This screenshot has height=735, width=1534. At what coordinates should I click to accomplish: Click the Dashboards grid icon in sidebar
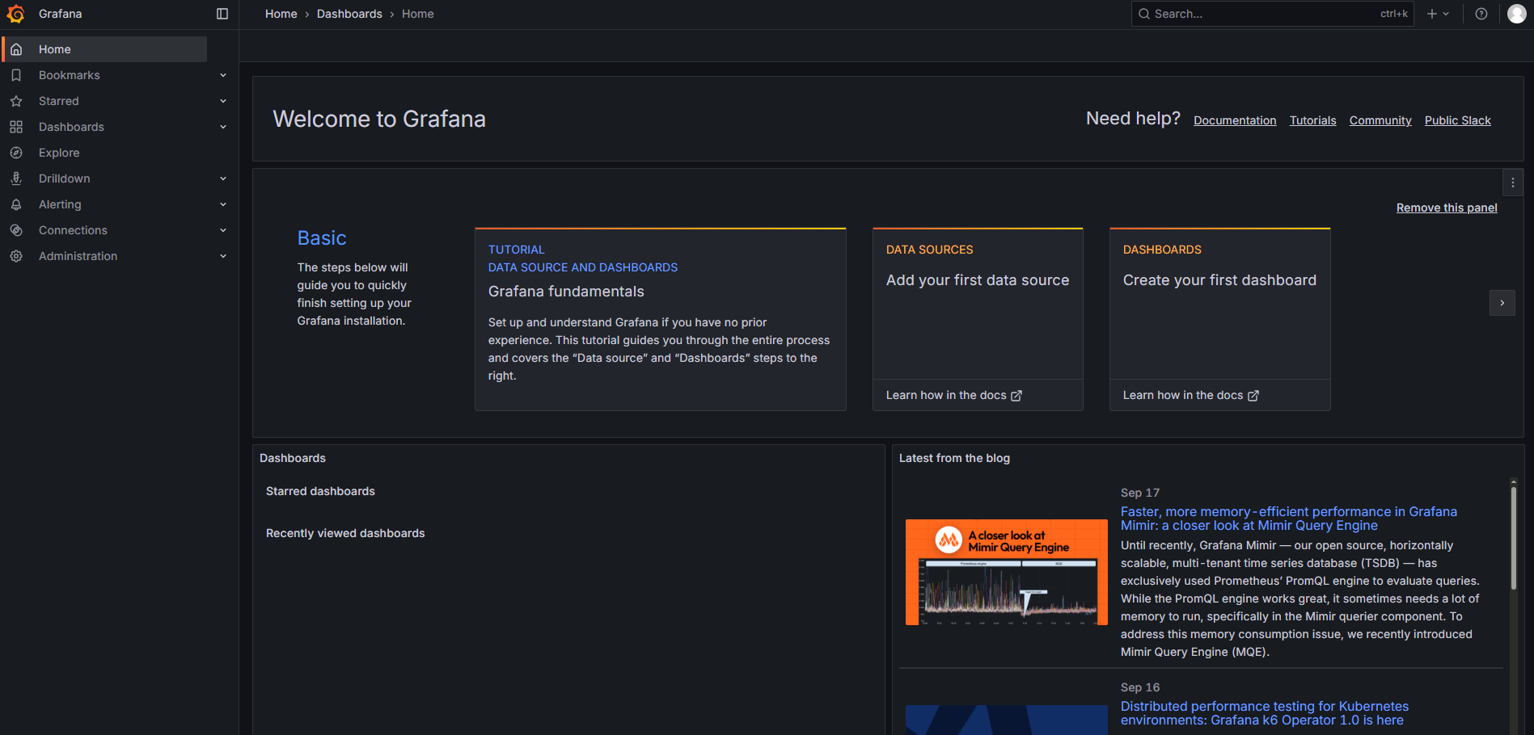coord(16,127)
